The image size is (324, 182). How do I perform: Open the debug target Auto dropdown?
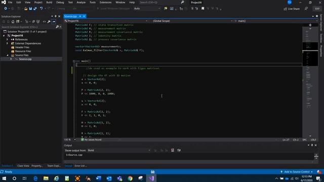(x=147, y=9)
